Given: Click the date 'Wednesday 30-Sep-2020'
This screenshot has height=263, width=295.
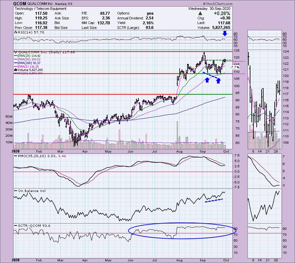Looking at the screenshot, I should pos(209,9).
